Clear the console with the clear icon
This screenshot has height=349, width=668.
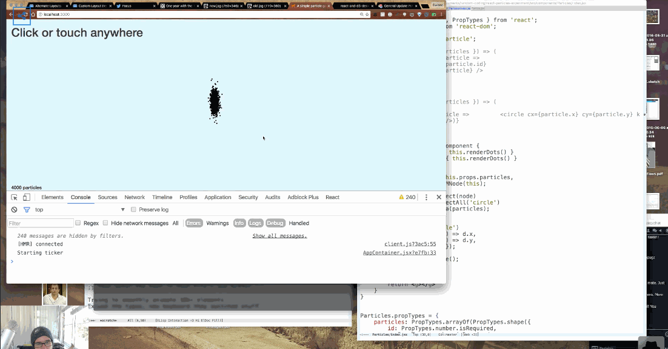[14, 210]
